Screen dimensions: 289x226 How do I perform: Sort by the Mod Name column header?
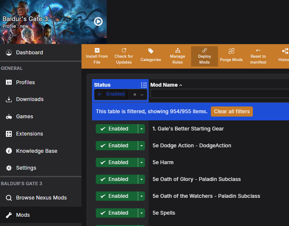coord(164,85)
